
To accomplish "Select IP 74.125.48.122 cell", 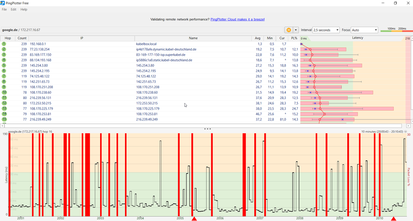I will tap(40, 76).
